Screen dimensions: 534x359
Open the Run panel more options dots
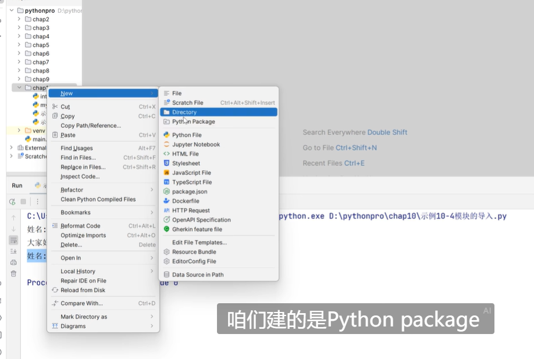coord(37,202)
